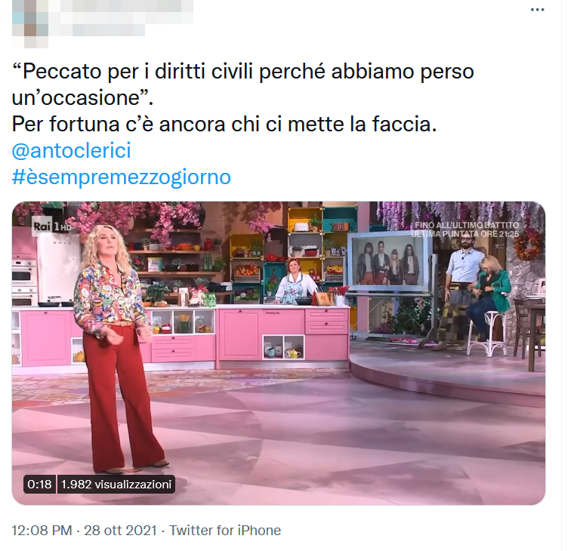Image resolution: width=574 pixels, height=551 pixels.
Task: Click the TV screen showing the band in the video
Action: point(388,263)
